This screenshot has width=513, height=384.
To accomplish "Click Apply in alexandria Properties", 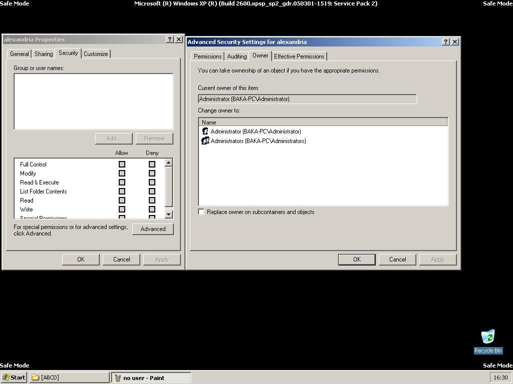I will (162, 259).
